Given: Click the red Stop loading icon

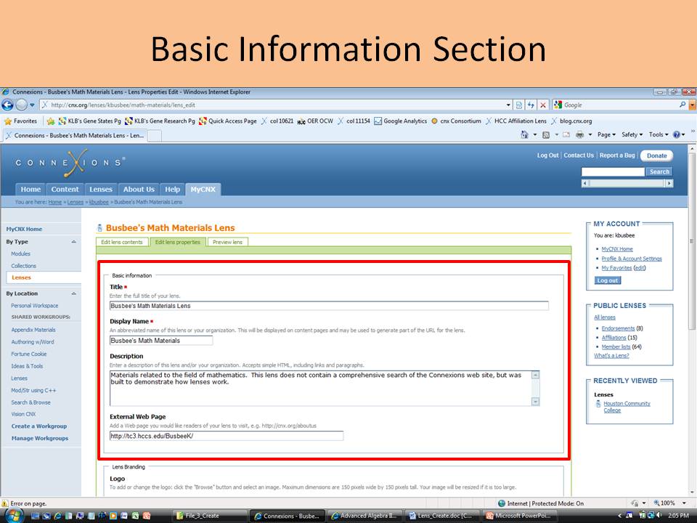Looking at the screenshot, I should [x=543, y=105].
